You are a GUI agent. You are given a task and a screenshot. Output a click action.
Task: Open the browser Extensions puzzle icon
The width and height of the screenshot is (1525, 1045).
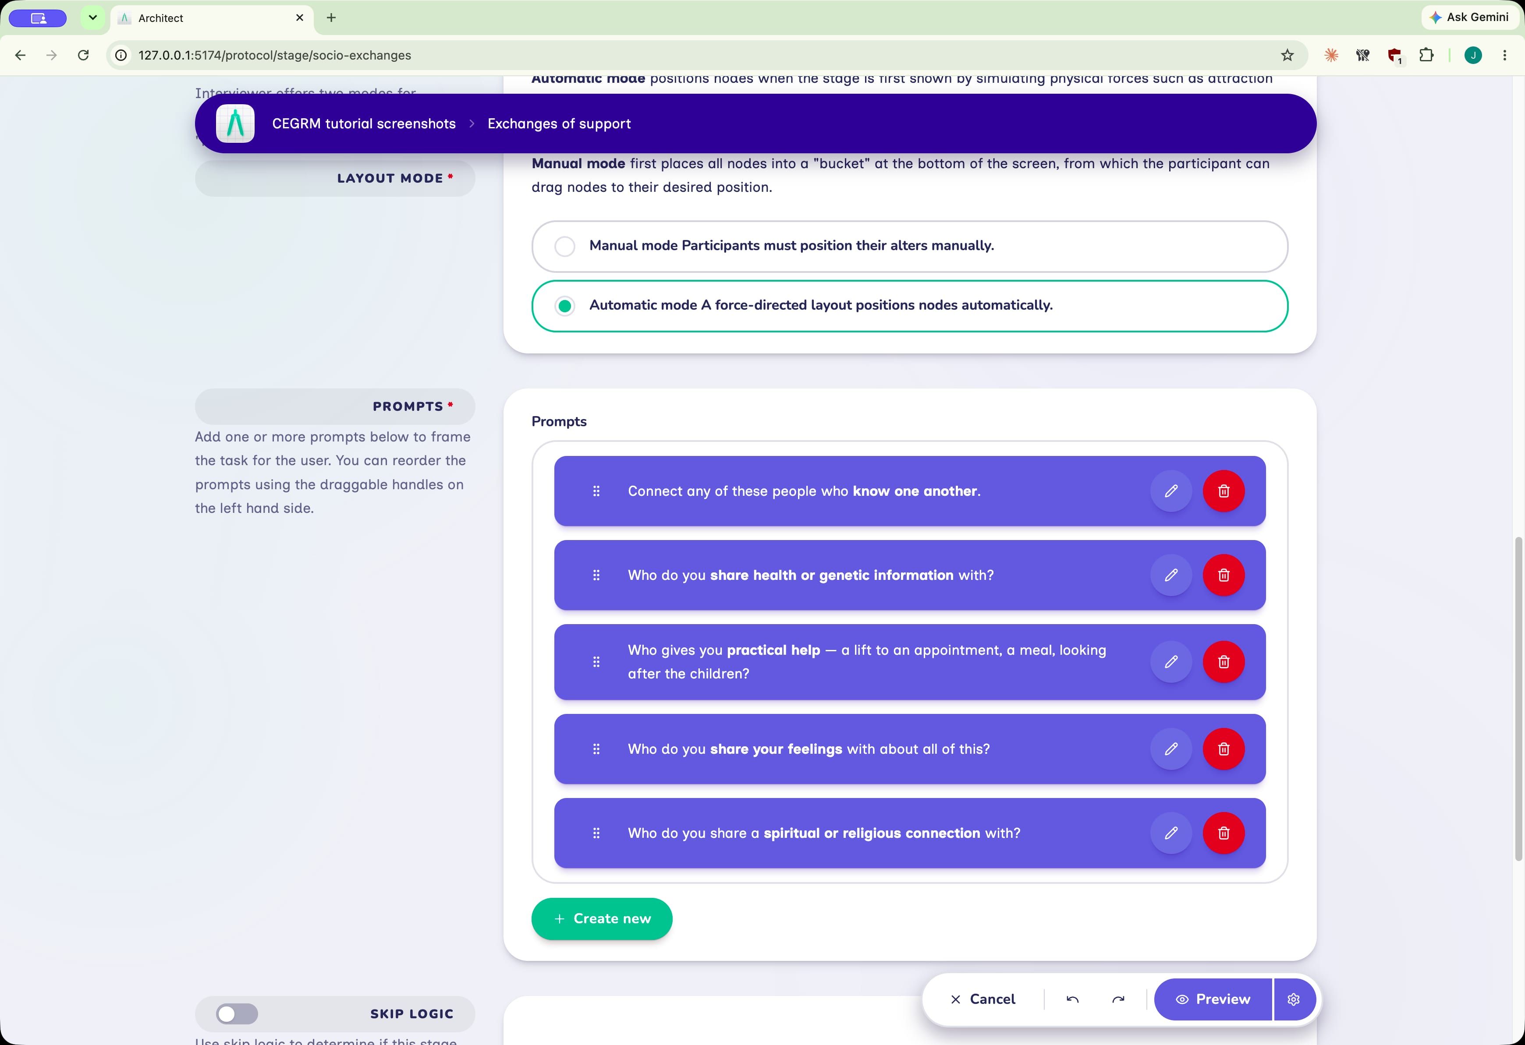(1426, 55)
